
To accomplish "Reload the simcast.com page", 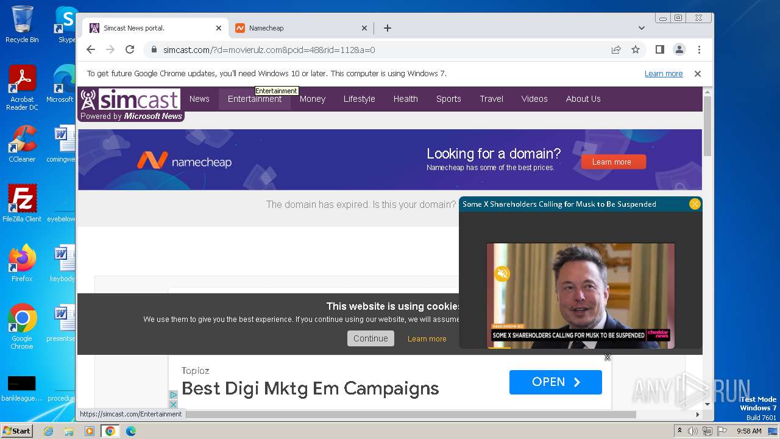I will tap(130, 49).
